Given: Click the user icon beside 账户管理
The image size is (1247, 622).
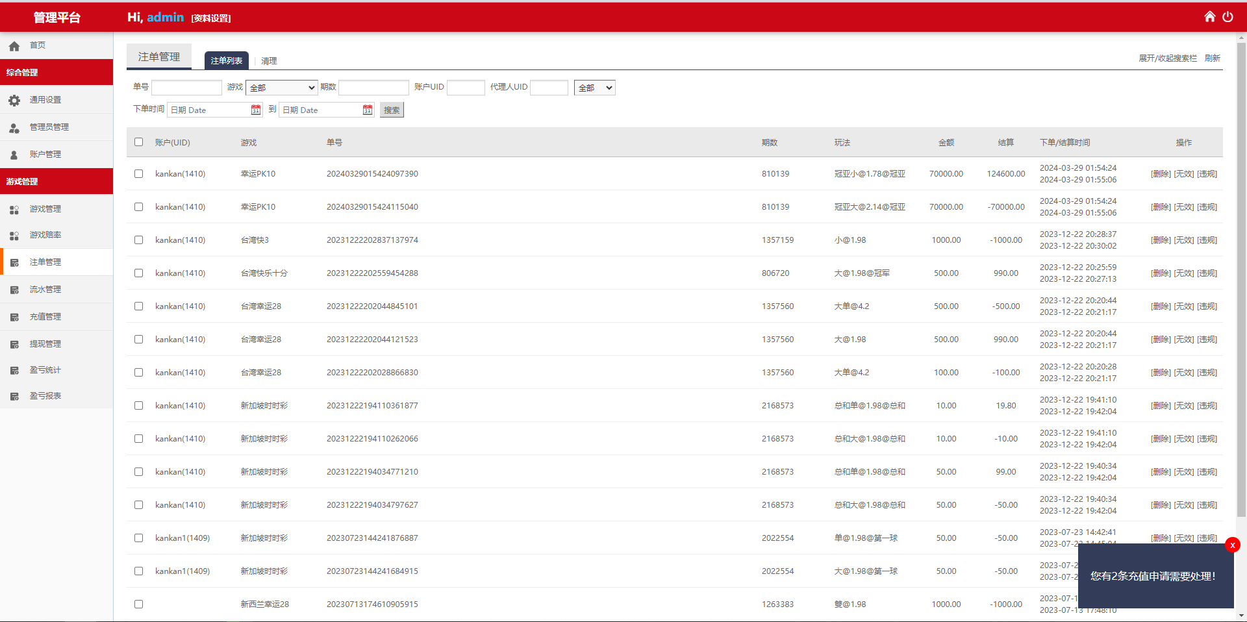Looking at the screenshot, I should pyautogui.click(x=14, y=155).
